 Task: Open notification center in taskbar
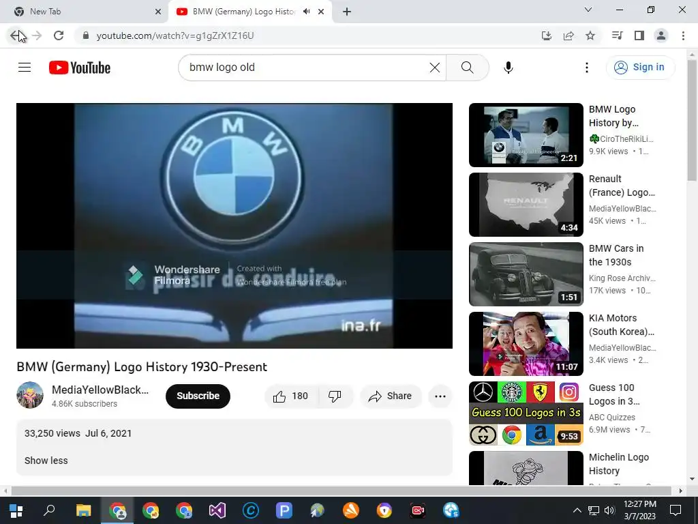(x=676, y=510)
